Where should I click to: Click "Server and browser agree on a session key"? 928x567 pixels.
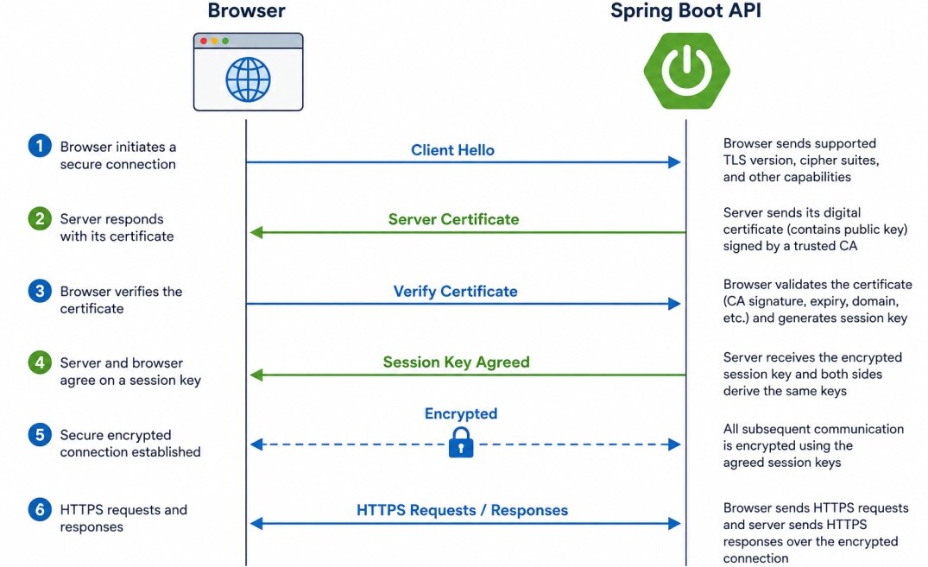point(131,372)
